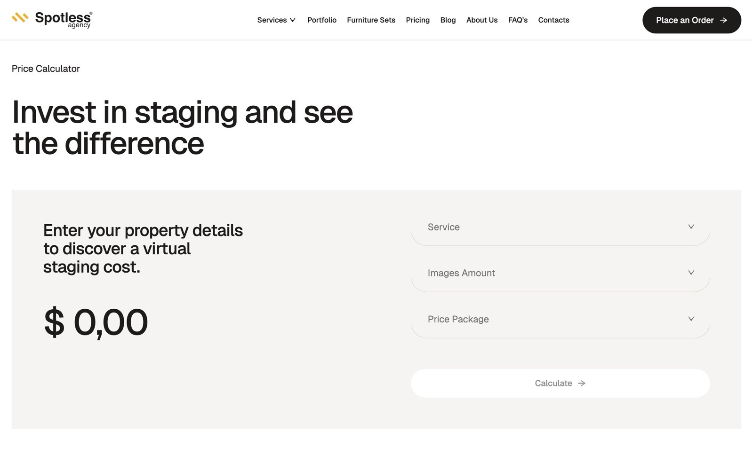Click the chevron beside Services menu item
Viewport: 753px width, 470px height.
tap(293, 20)
